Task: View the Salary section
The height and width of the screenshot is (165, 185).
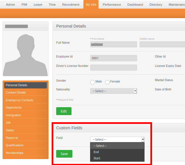Action: pos(10,130)
